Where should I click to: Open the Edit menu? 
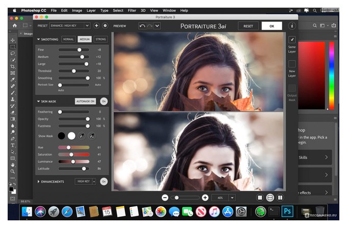click(64, 10)
